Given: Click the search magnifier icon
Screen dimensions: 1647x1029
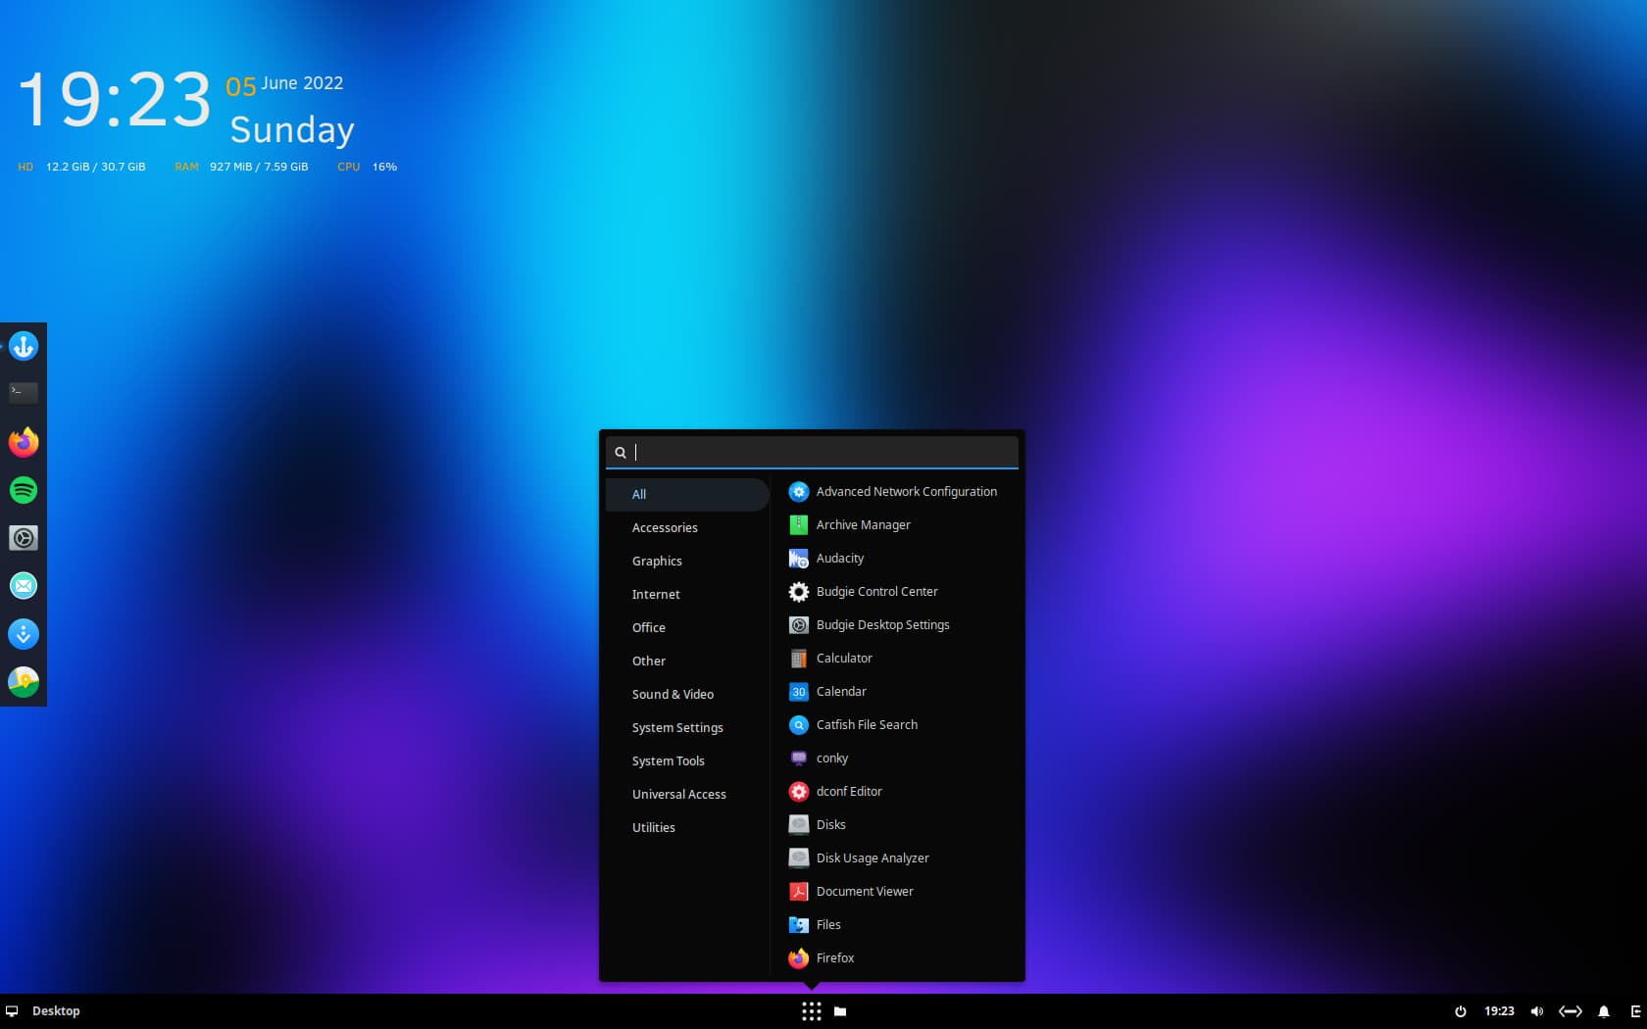Looking at the screenshot, I should click(x=621, y=453).
